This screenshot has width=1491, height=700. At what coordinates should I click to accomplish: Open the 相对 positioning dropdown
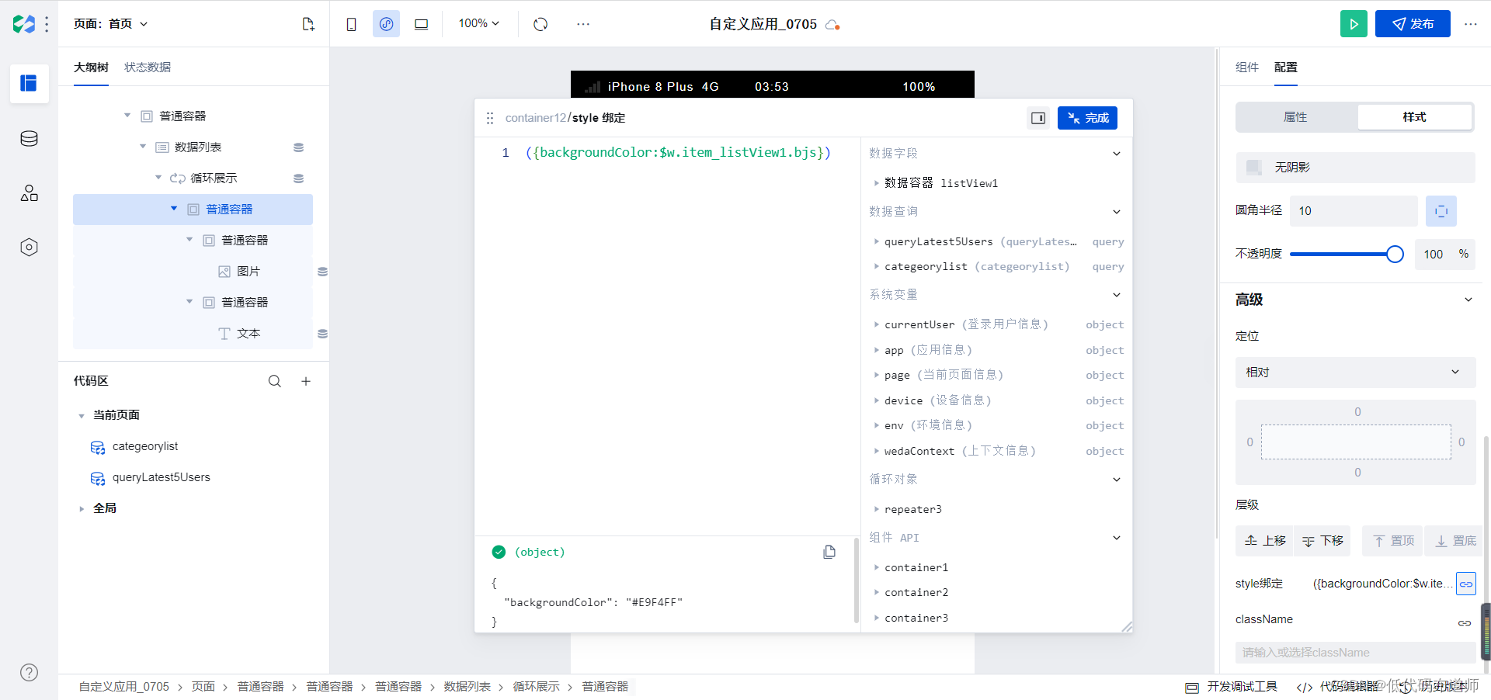click(1355, 373)
